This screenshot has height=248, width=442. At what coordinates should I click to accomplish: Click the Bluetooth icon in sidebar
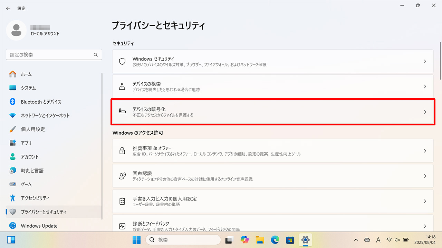click(x=13, y=102)
